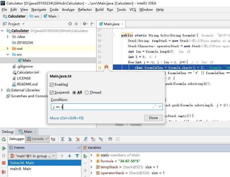Select the All suspend radio option
230x177 pixels.
point(74,92)
